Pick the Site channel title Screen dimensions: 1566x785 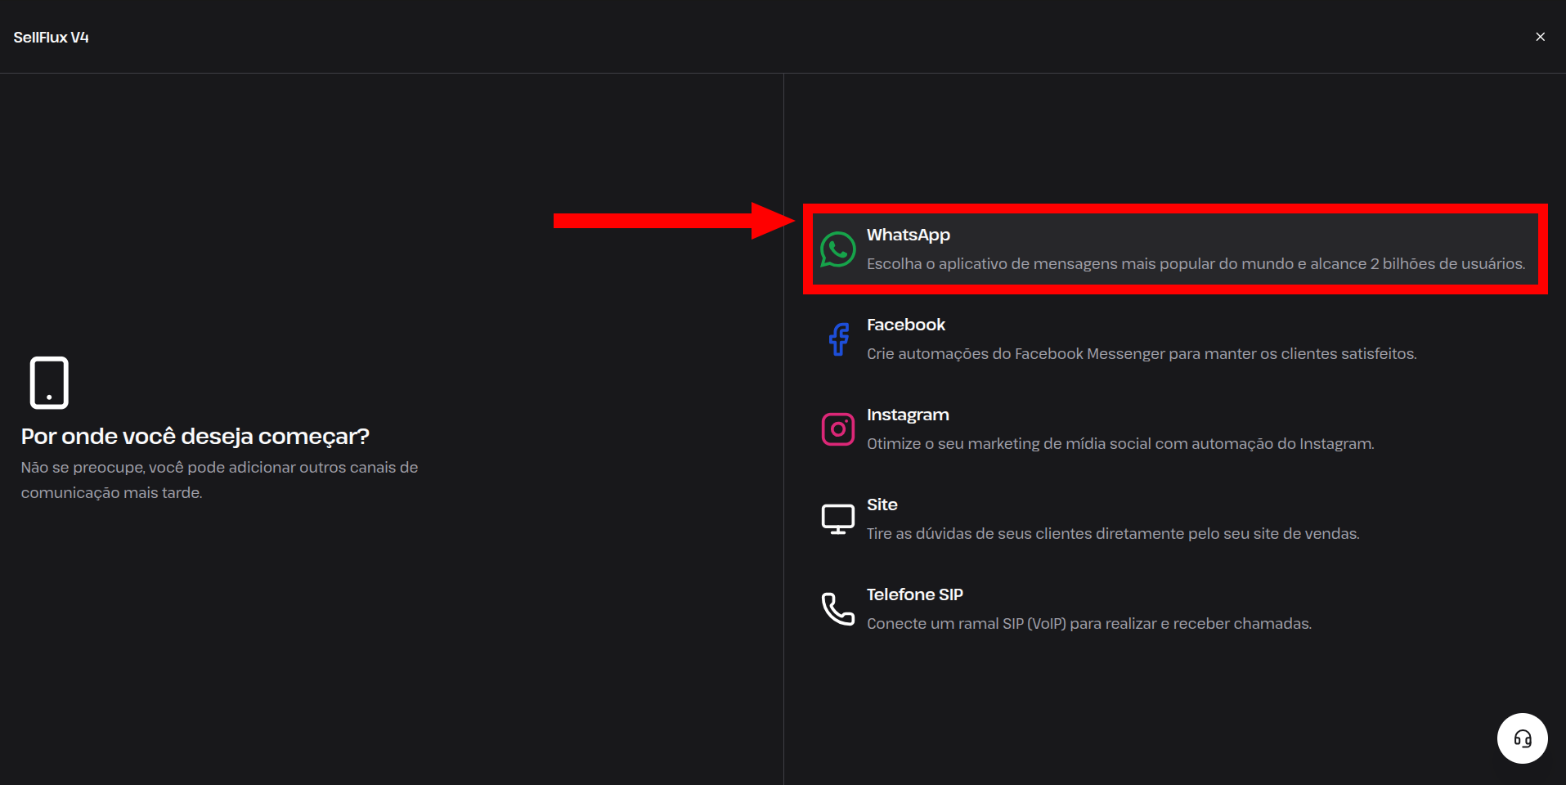point(882,505)
